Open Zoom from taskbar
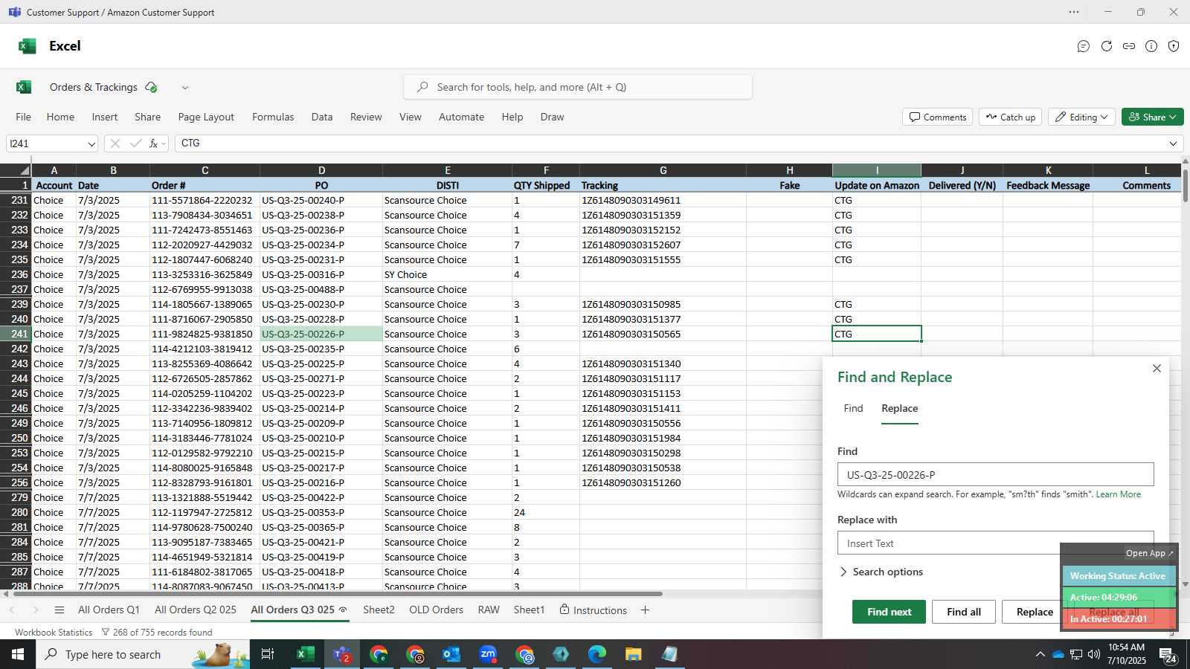Screen dimensions: 1190x669 pyautogui.click(x=488, y=654)
